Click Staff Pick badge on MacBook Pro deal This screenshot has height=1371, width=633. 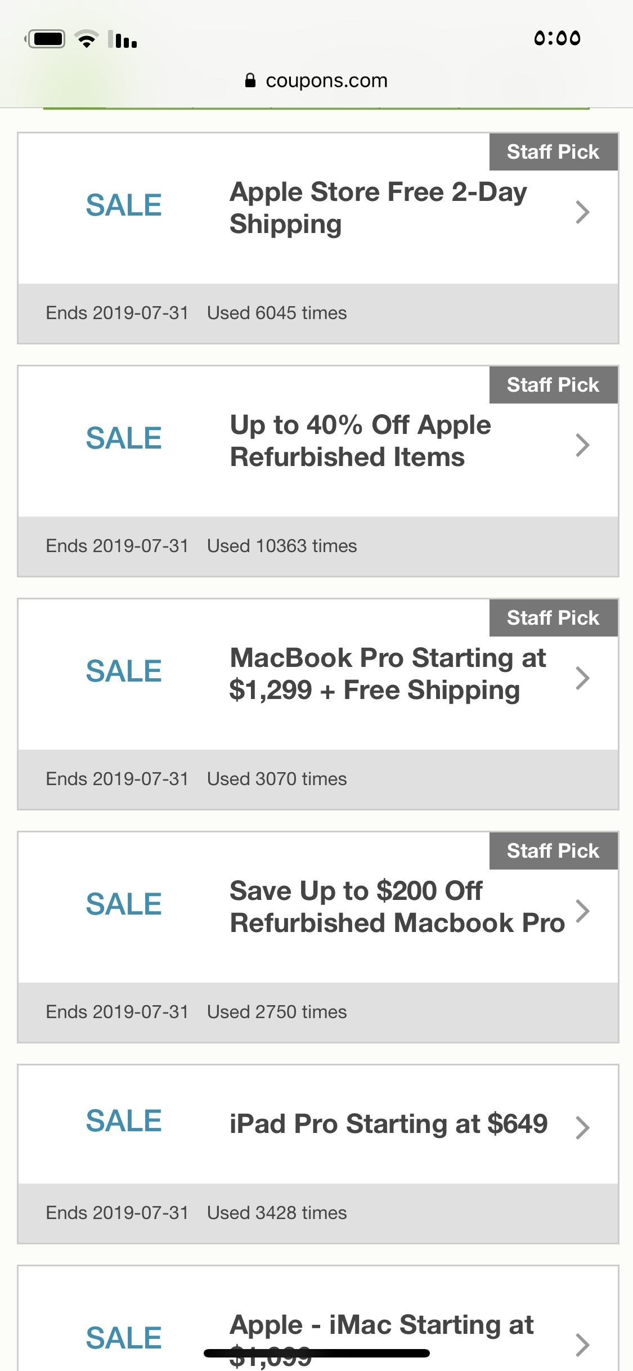[553, 618]
